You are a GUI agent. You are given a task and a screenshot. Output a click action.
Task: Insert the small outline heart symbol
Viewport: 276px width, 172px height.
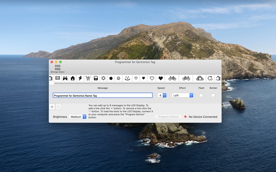coord(136,78)
